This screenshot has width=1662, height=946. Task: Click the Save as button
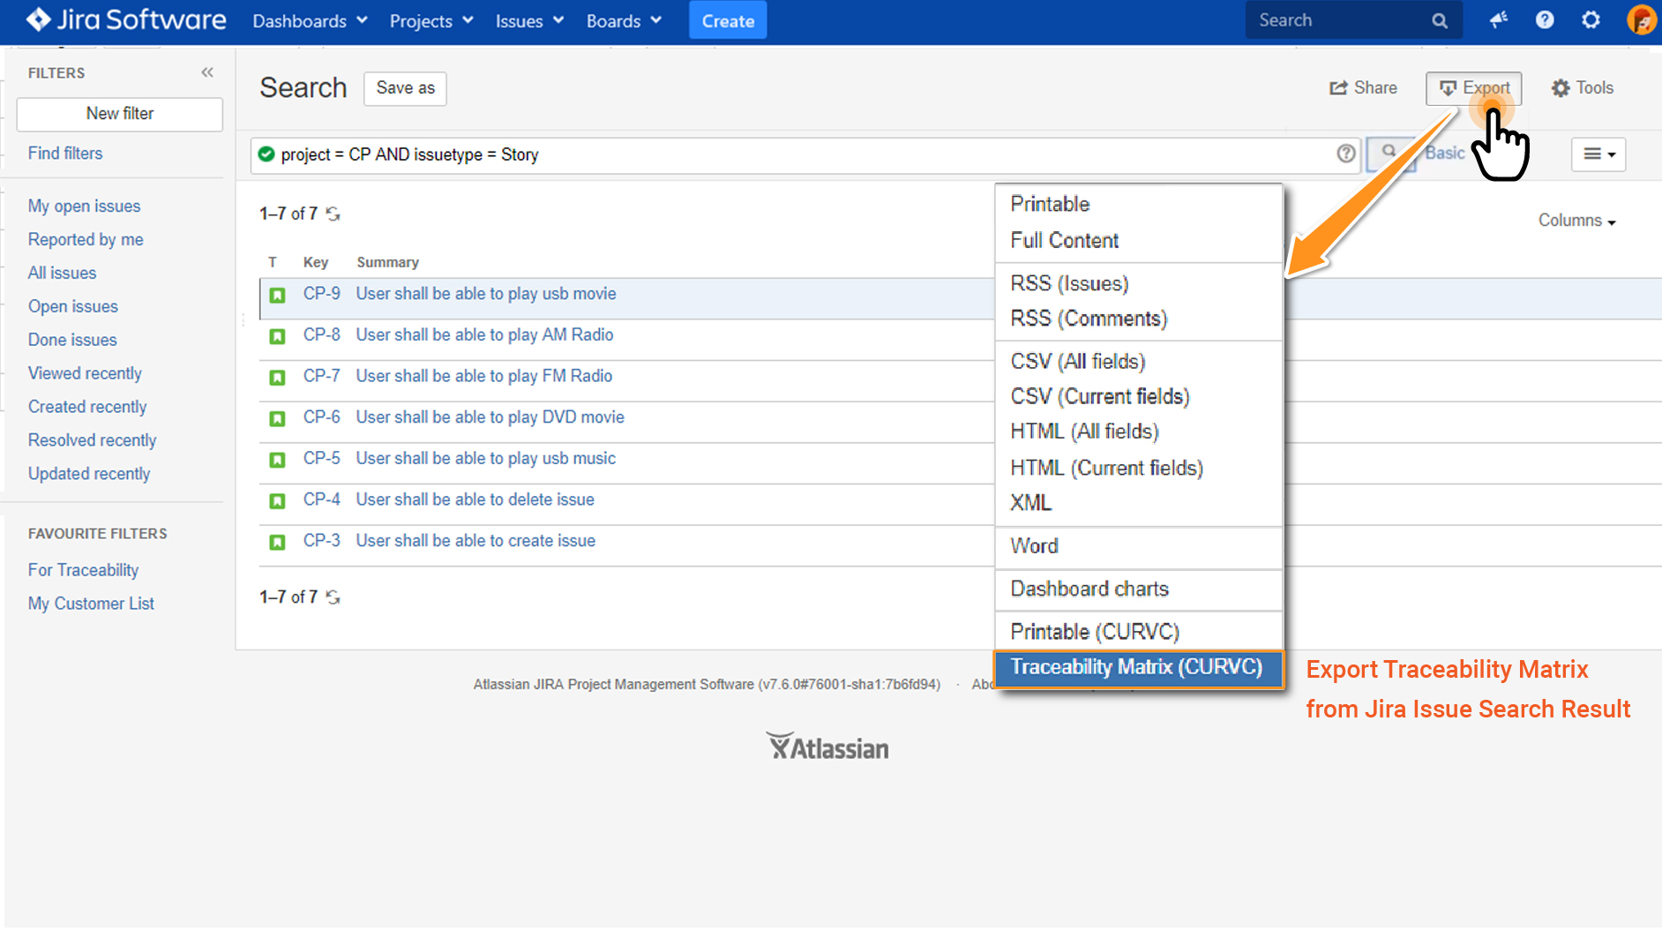(405, 88)
